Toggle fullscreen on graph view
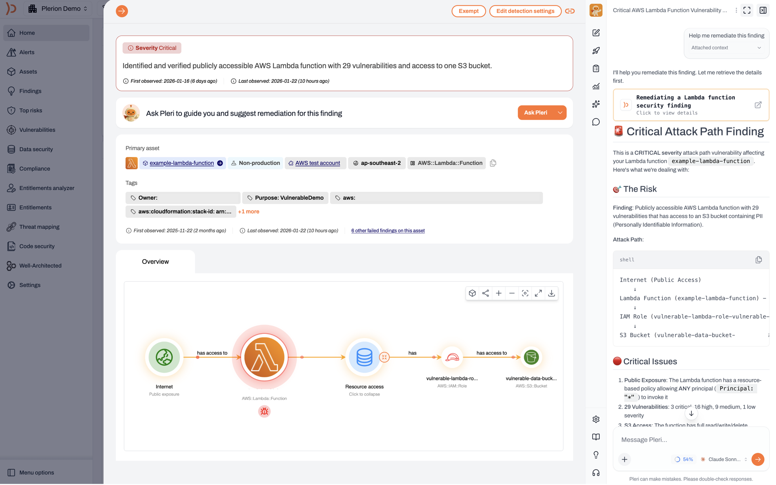The width and height of the screenshot is (776, 485). coord(538,293)
